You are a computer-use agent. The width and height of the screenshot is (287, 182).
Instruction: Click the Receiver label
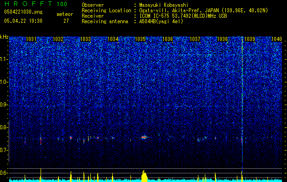coord(93,16)
